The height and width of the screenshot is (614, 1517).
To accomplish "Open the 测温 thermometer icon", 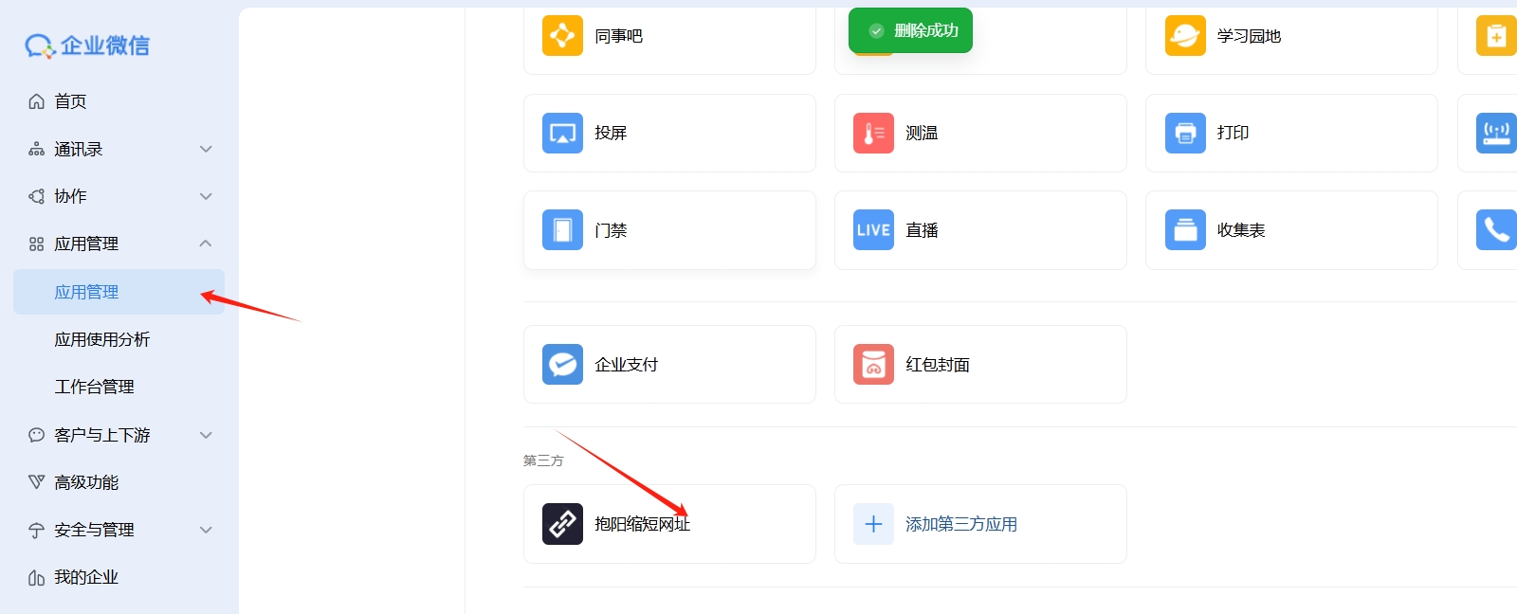I will (x=873, y=134).
